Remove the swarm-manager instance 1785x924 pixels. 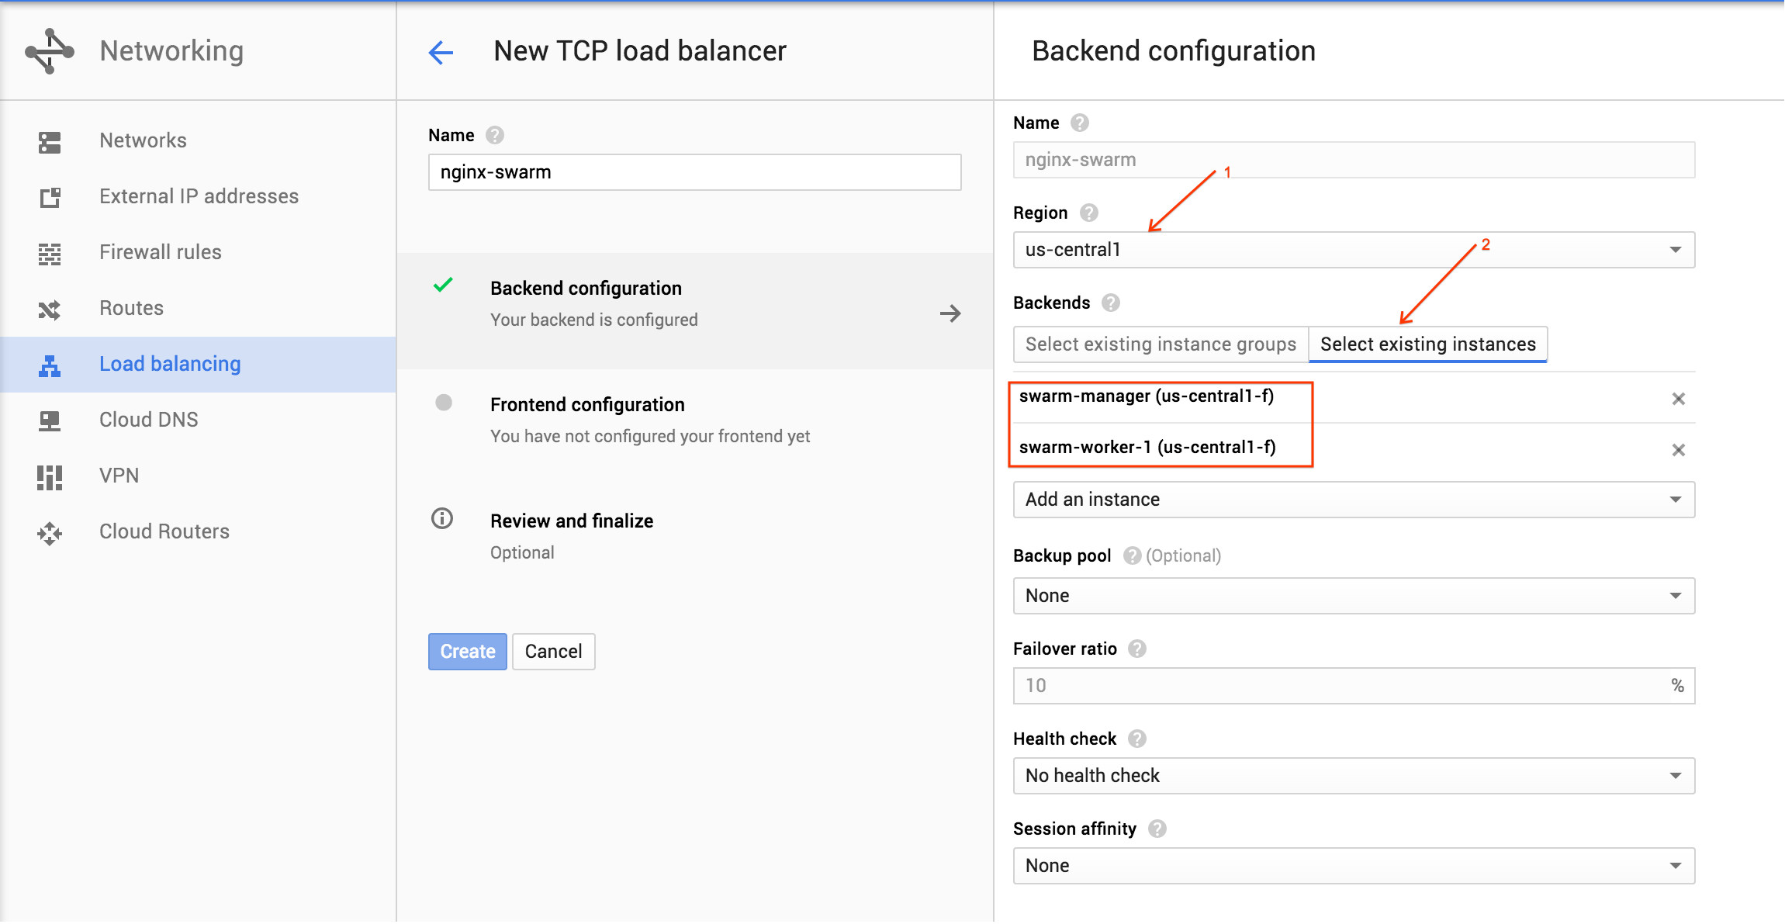coord(1679,399)
